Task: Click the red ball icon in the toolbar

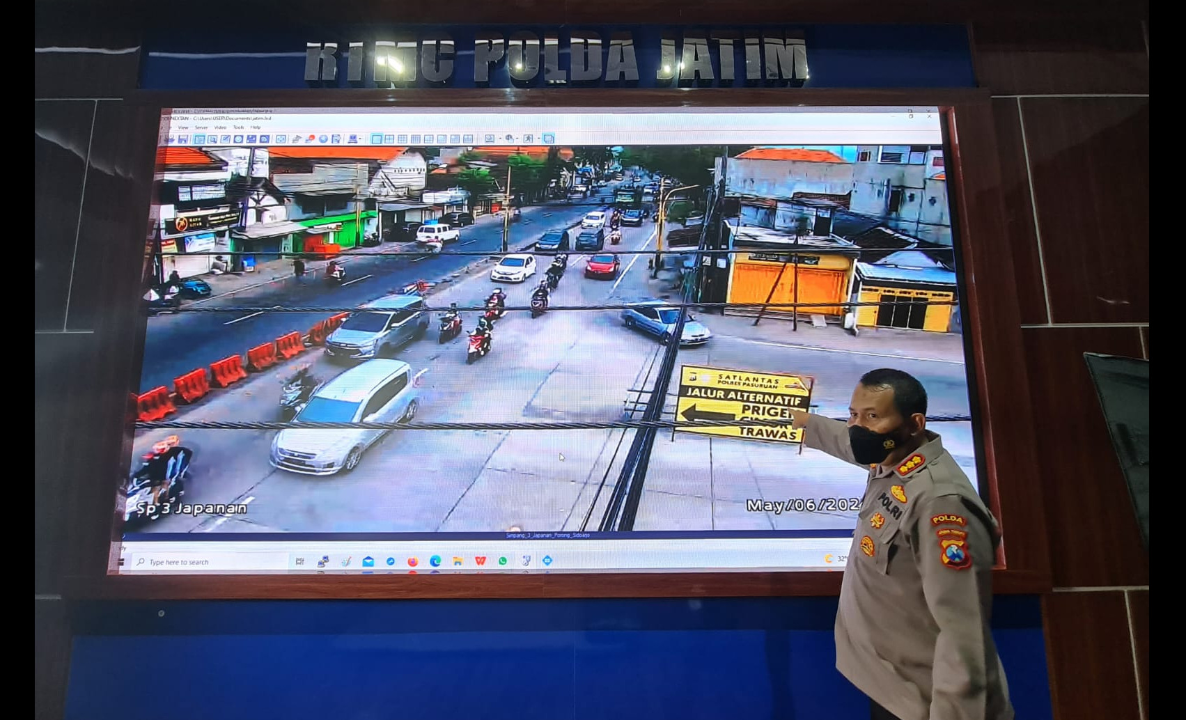Action: click(310, 139)
